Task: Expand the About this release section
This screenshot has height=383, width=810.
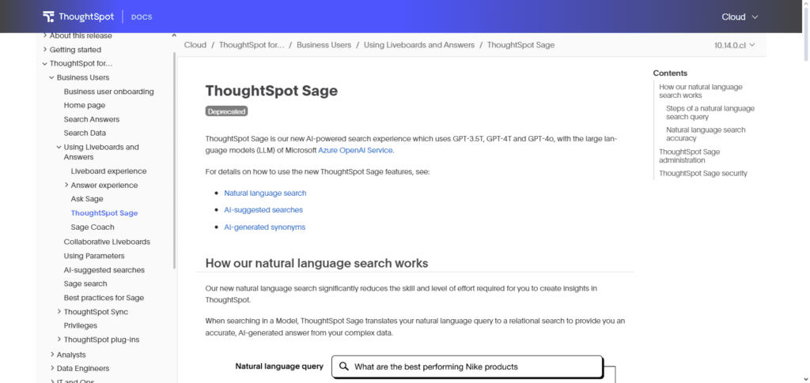Action: [x=45, y=36]
